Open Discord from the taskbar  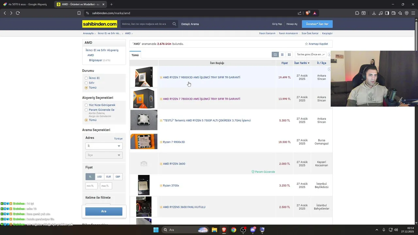click(x=253, y=230)
